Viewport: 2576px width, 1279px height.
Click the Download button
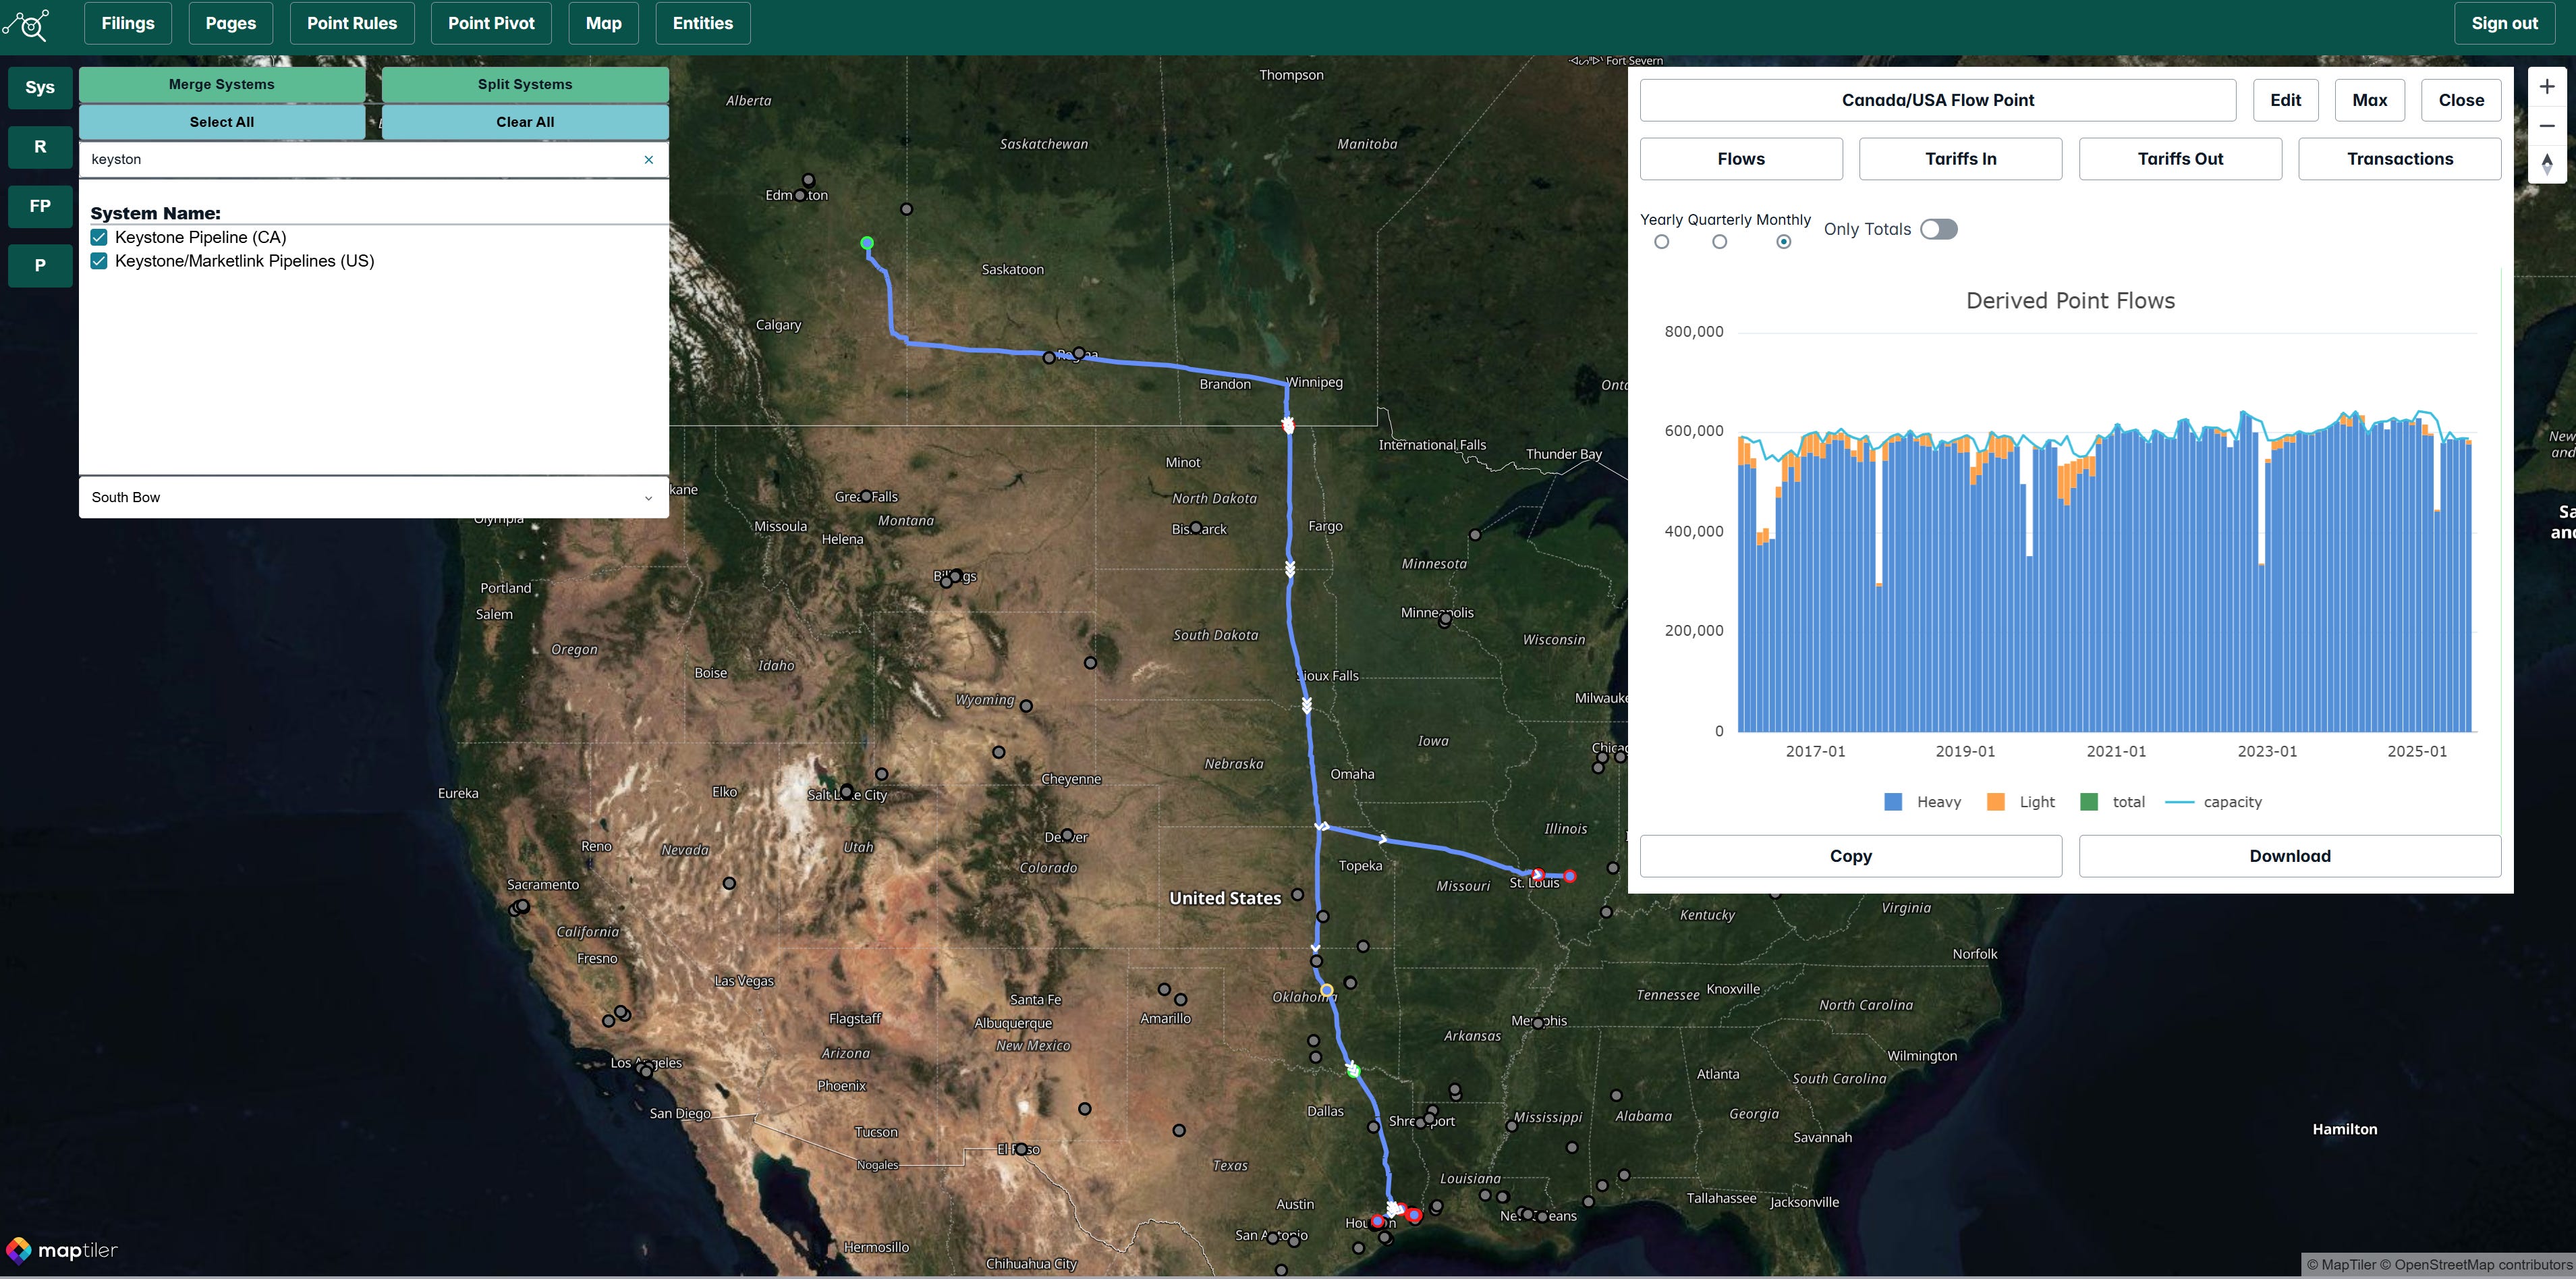[2289, 856]
